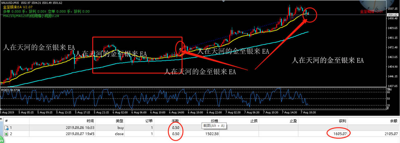
Task: Click the close price 1502.58
Action: (212, 134)
